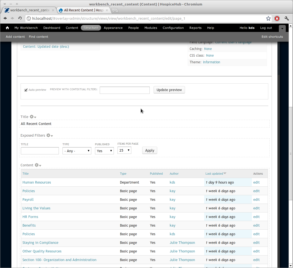Click the Caching None setting link
Image resolution: width=293 pixels, height=268 pixels.
[x=208, y=49]
